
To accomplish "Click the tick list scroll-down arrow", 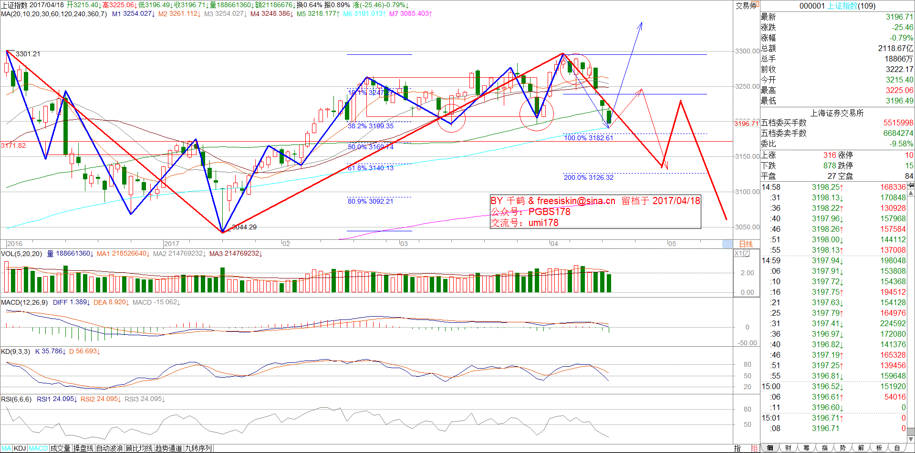I will tap(911, 439).
